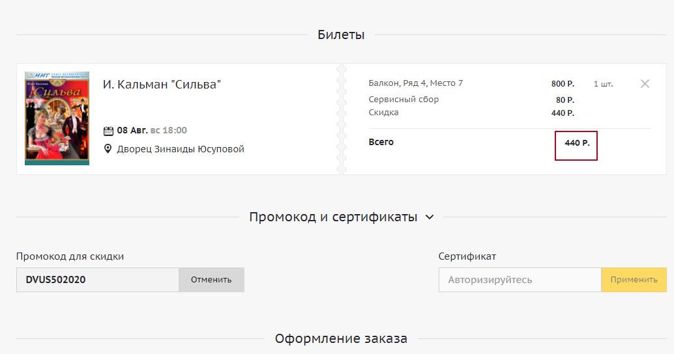Click the location pin icon
This screenshot has height=354, width=674.
(108, 149)
